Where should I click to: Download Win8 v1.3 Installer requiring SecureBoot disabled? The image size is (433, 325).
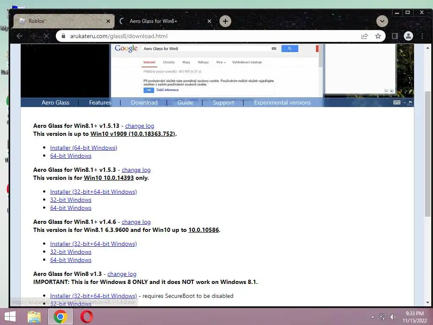point(93,296)
